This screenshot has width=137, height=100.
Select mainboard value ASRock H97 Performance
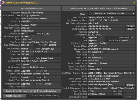click(x=32, y=13)
